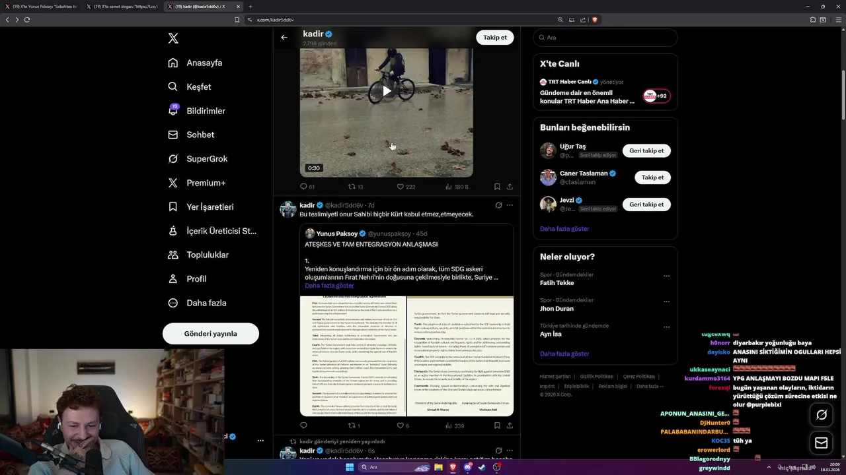The height and width of the screenshot is (475, 846).
Task: Play the bicycle video
Action: [387, 91]
